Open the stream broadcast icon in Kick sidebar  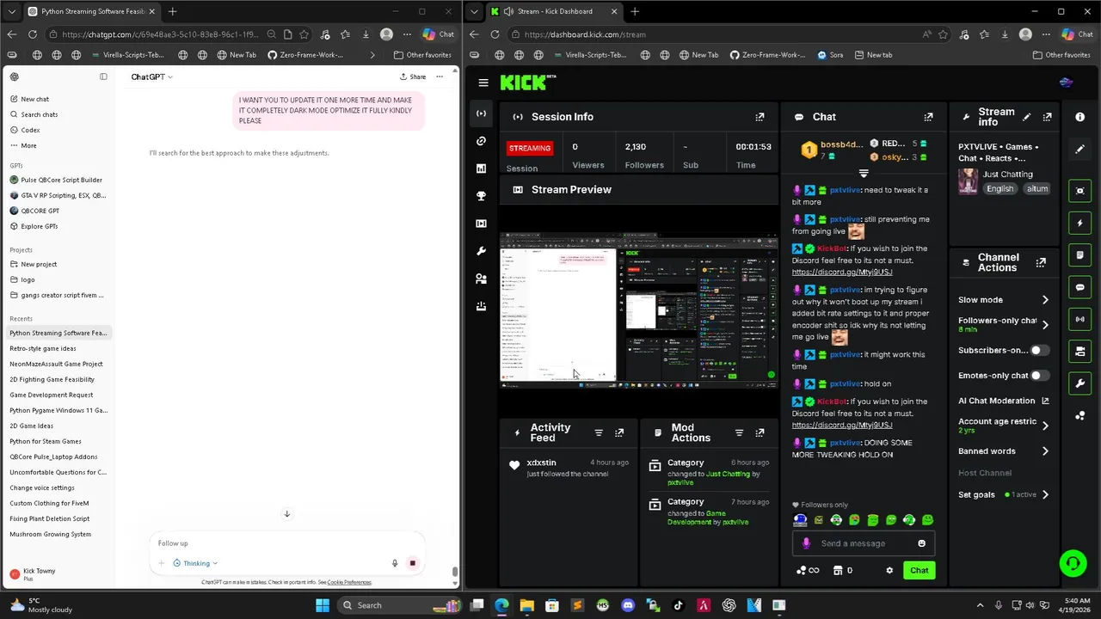[x=481, y=113]
